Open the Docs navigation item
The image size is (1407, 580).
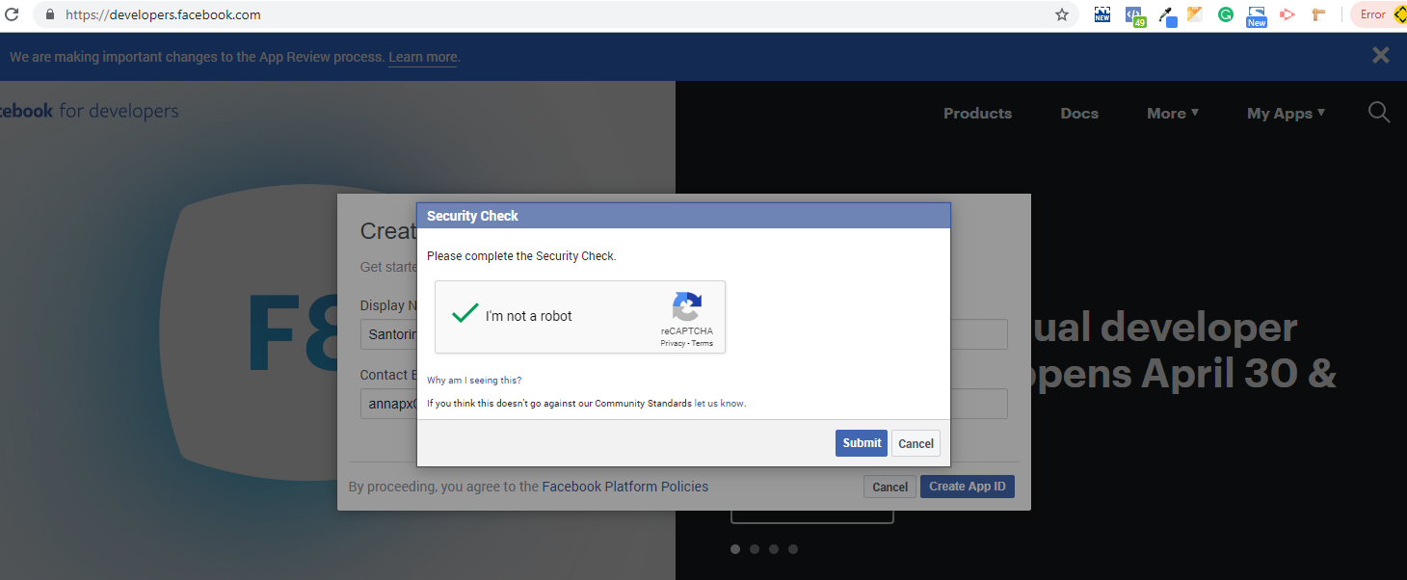[1079, 113]
